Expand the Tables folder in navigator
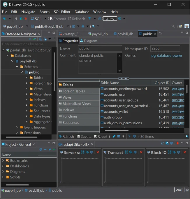This screenshot has width=190, height=199. 27,78
